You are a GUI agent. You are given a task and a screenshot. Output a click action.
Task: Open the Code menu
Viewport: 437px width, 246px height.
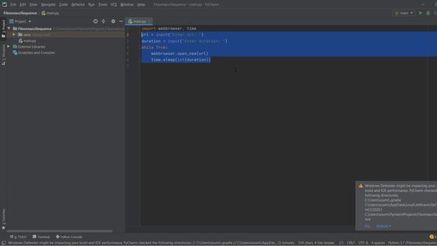tap(64, 5)
